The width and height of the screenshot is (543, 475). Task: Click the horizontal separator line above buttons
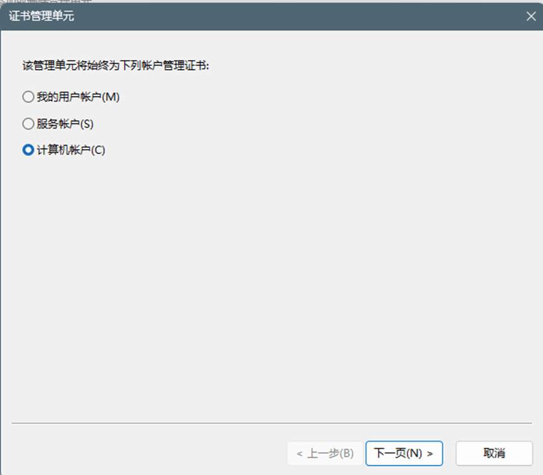(271, 423)
